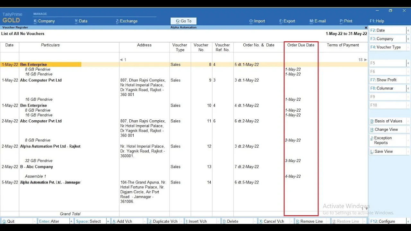The image size is (411, 231).
Task: Click the Assemble 1 item line
Action: [x=36, y=176]
